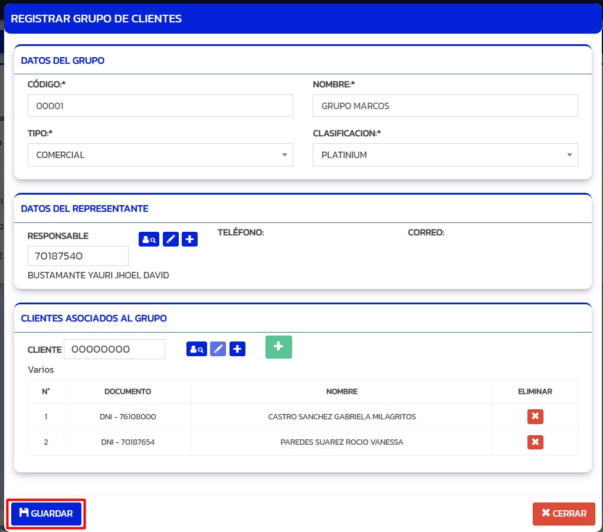603x532 pixels.
Task: Delete Paredes Suarez Rocio Vanessa row
Action: click(x=535, y=442)
